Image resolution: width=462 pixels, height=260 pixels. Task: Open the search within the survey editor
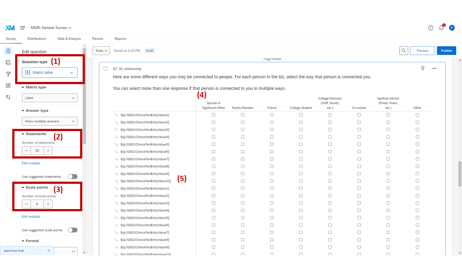pos(404,51)
